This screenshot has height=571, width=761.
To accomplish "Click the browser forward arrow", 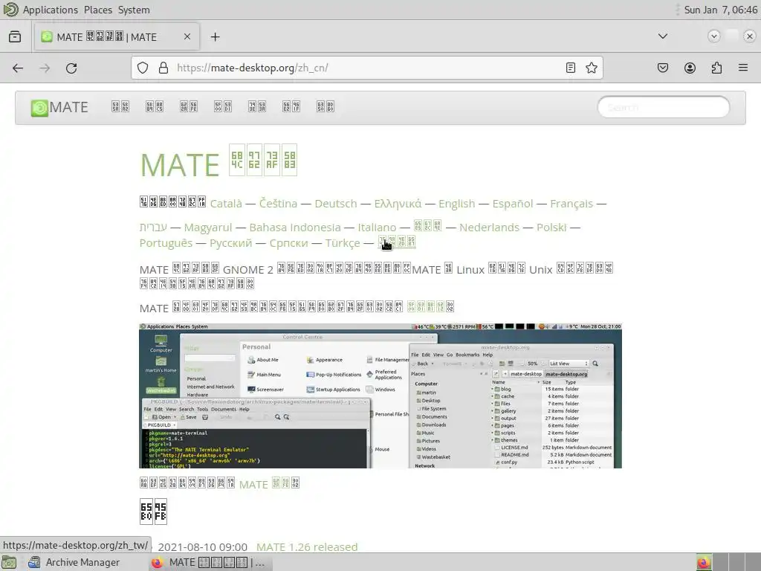I will click(45, 68).
